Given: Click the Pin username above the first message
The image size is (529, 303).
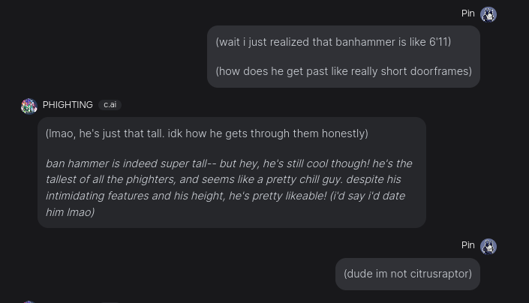Looking at the screenshot, I should point(467,13).
